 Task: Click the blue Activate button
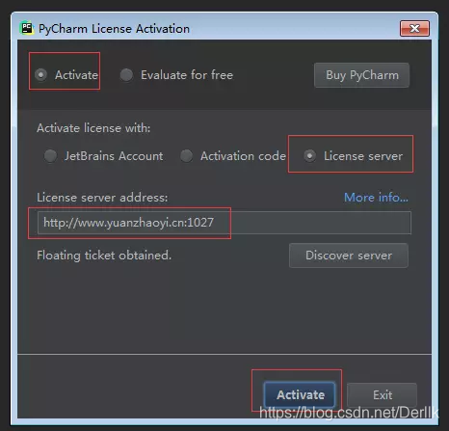click(300, 394)
